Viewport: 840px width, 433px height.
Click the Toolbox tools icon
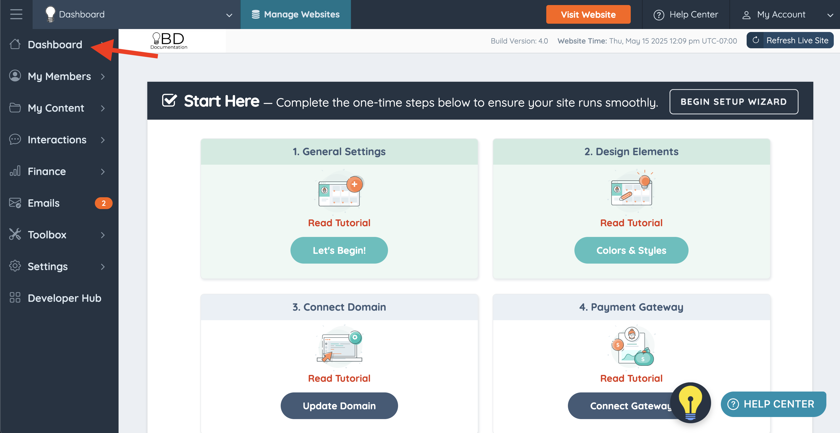[x=15, y=234]
